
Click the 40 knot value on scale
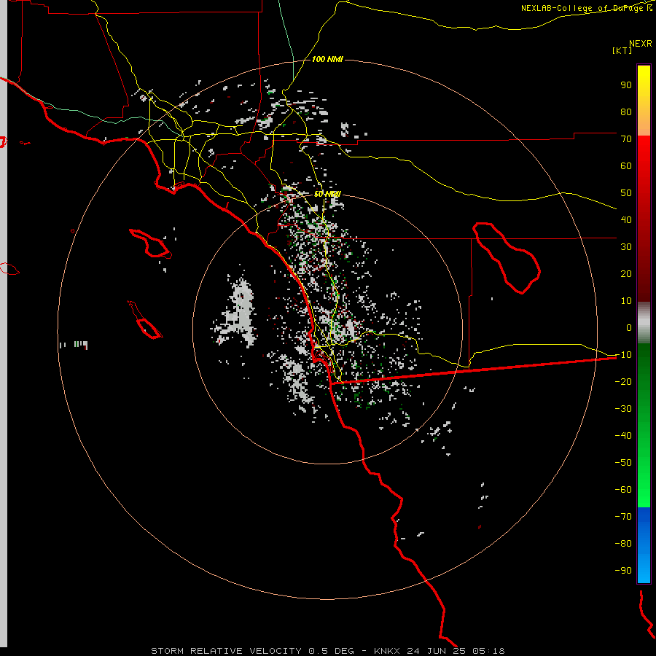coord(626,219)
